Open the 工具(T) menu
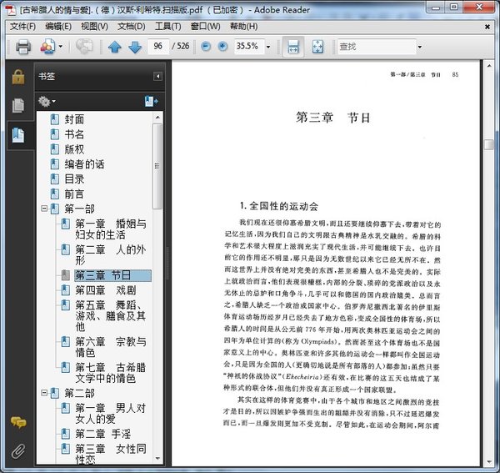This screenshot has width=500, height=473. [167, 26]
